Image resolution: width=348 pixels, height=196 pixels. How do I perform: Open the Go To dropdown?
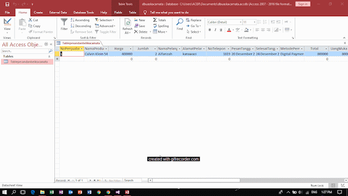click(x=194, y=26)
